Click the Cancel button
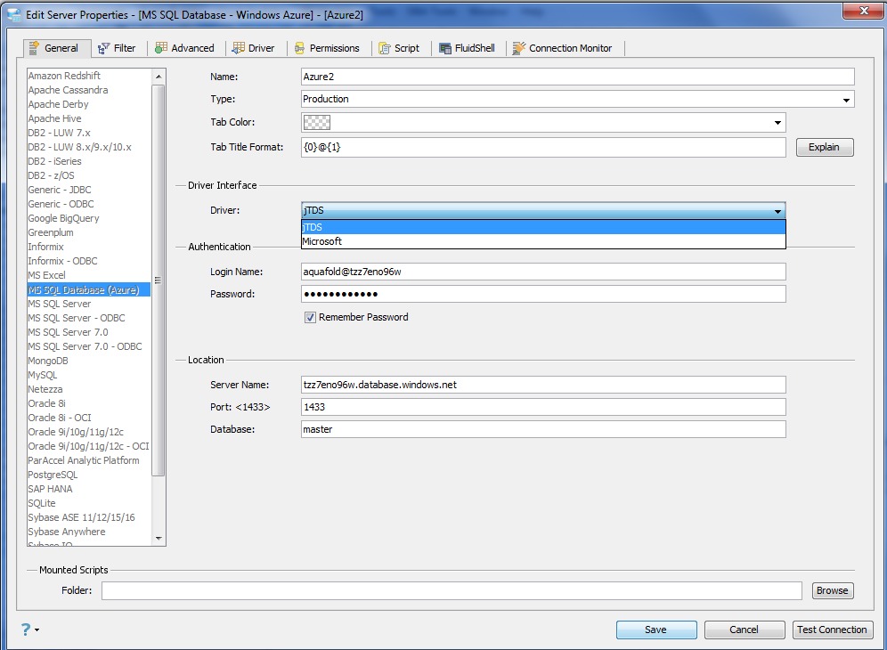 coord(745,630)
